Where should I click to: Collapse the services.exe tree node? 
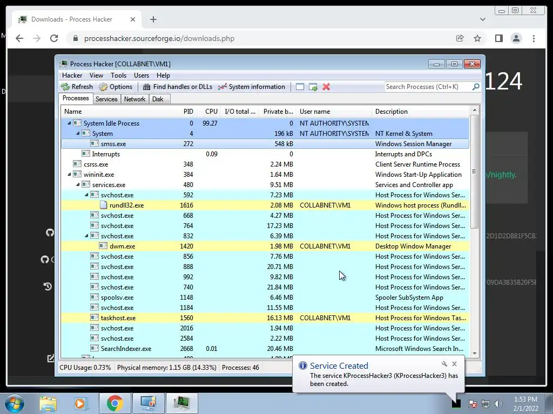tap(78, 184)
